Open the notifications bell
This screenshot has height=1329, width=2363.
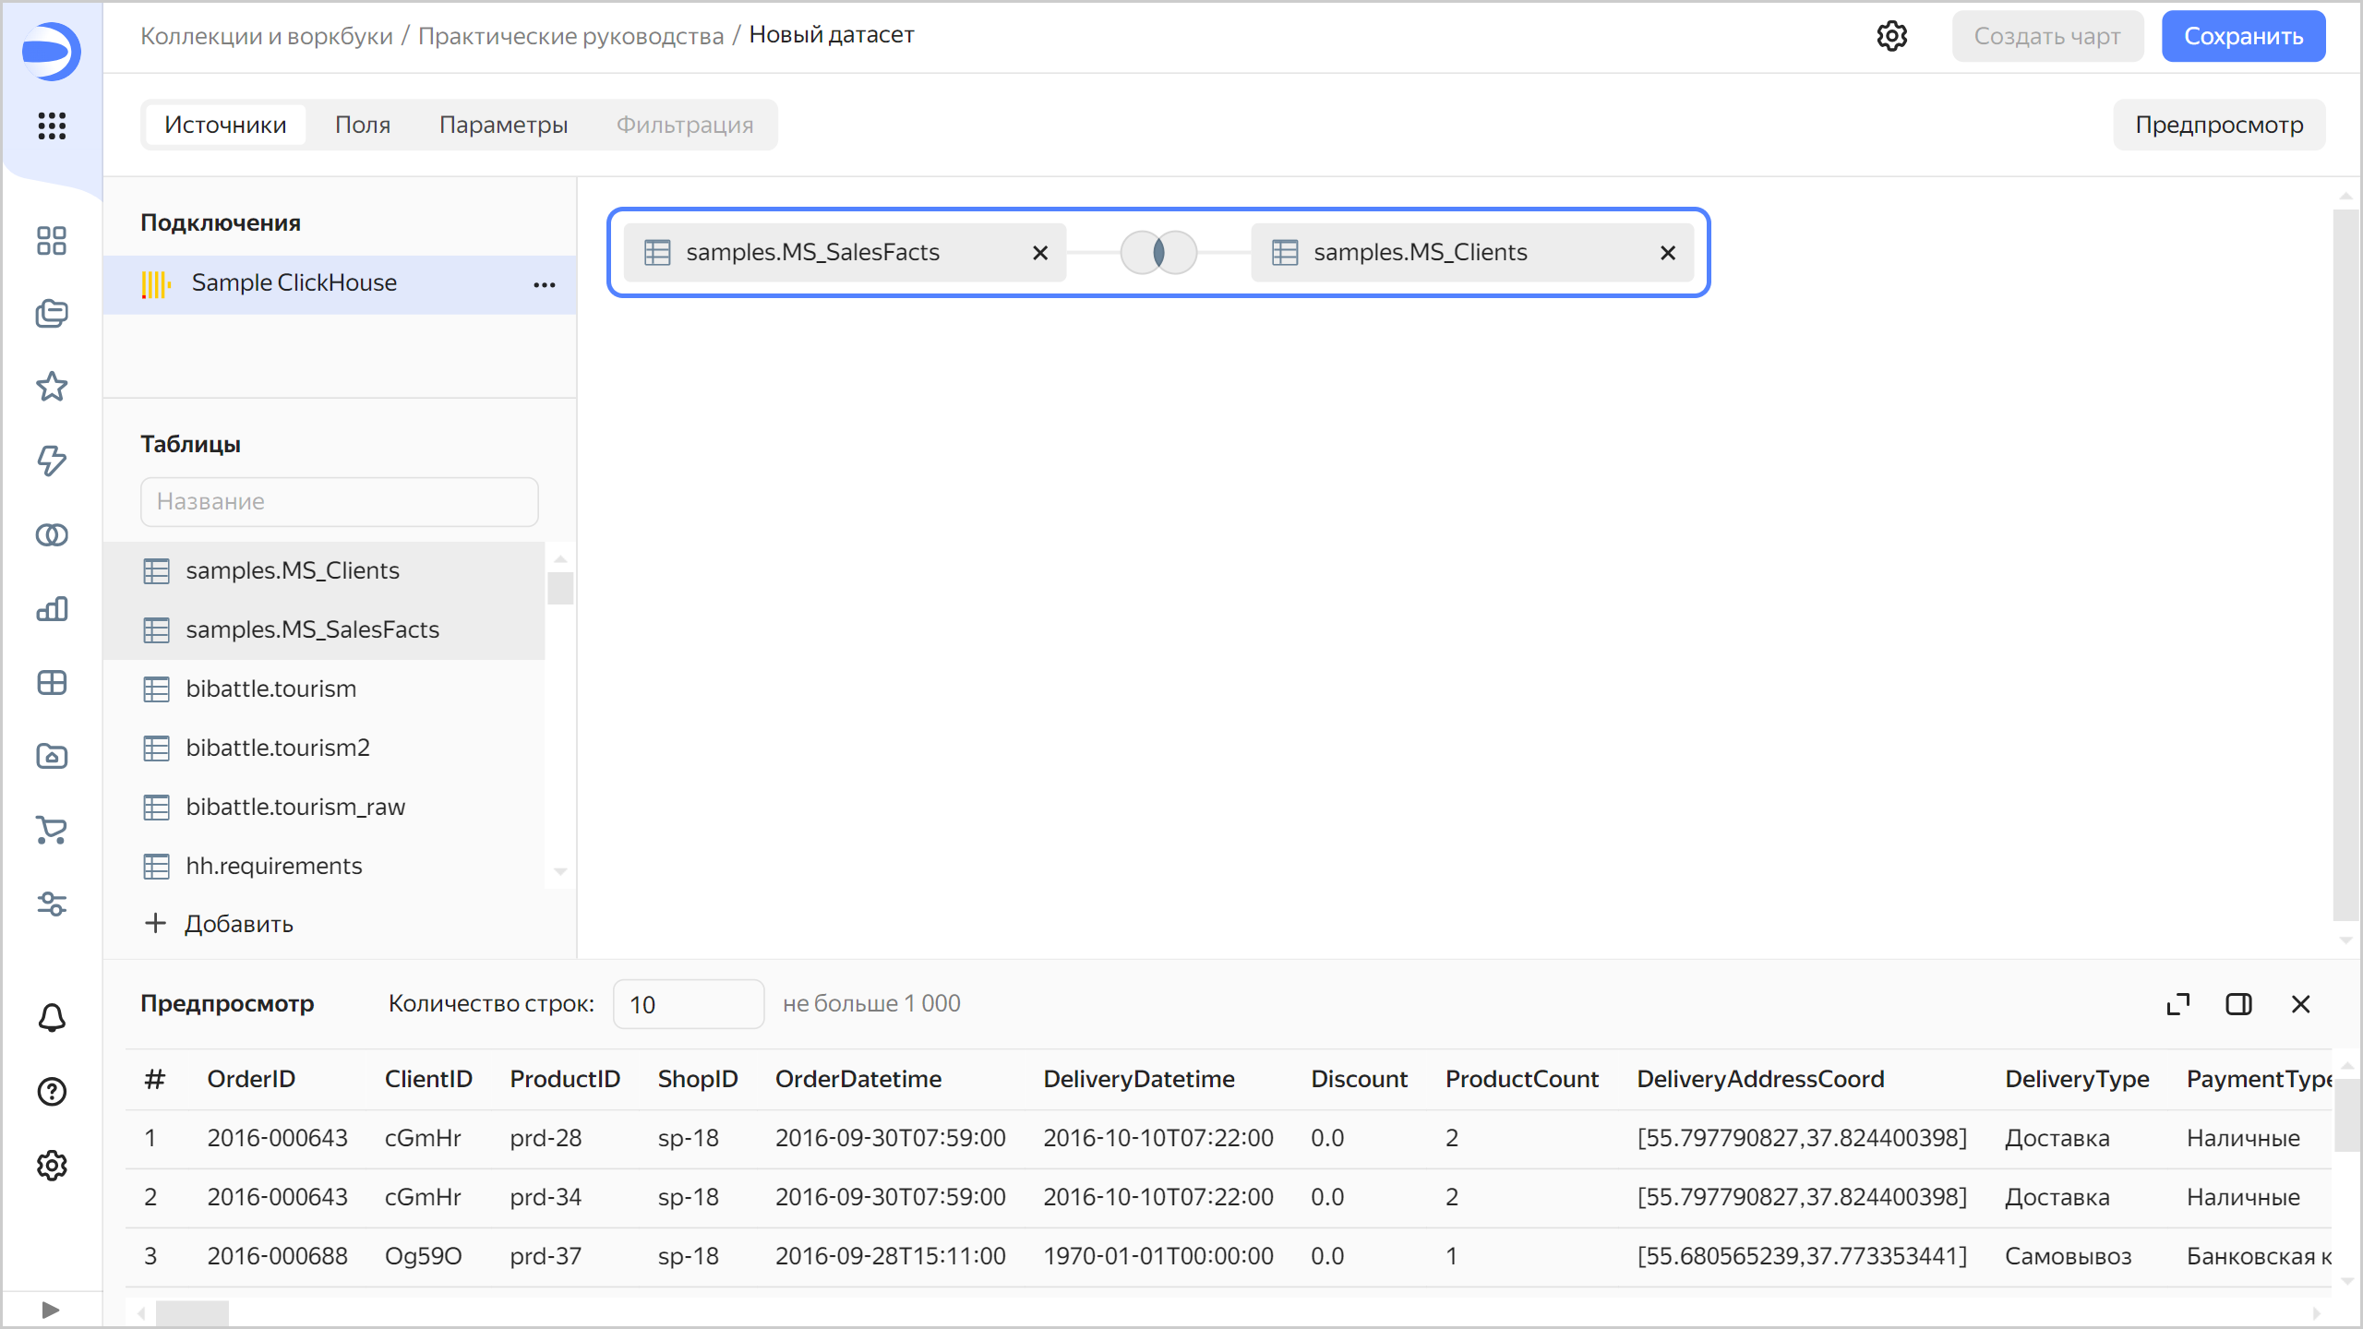pyautogui.click(x=52, y=1018)
